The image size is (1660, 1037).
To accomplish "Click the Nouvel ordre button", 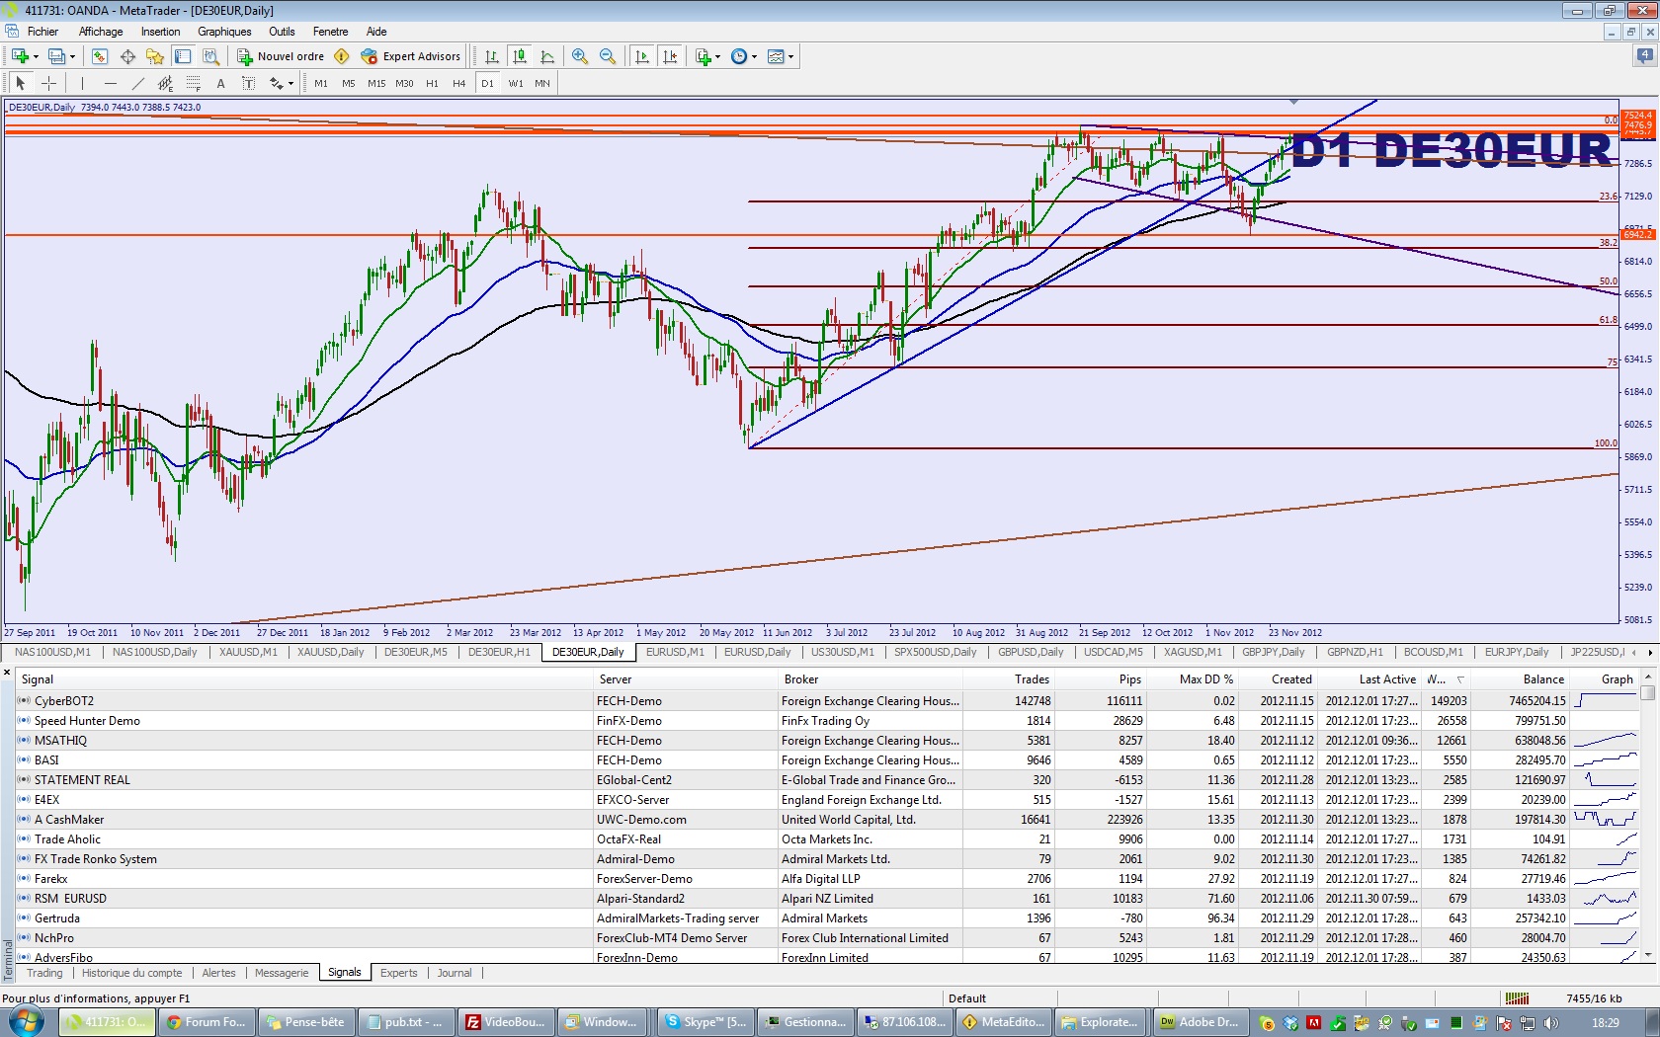I will click(281, 56).
